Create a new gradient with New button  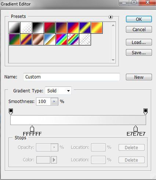point(139,77)
